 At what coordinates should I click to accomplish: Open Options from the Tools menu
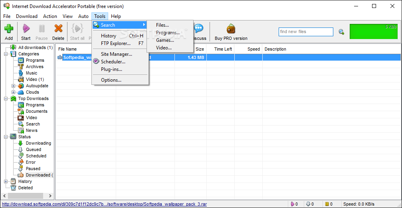[120, 80]
